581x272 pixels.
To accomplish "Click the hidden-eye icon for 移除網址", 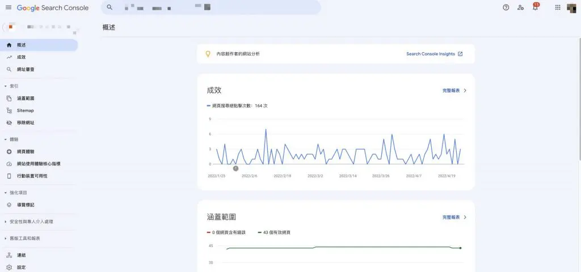I will click(x=9, y=122).
